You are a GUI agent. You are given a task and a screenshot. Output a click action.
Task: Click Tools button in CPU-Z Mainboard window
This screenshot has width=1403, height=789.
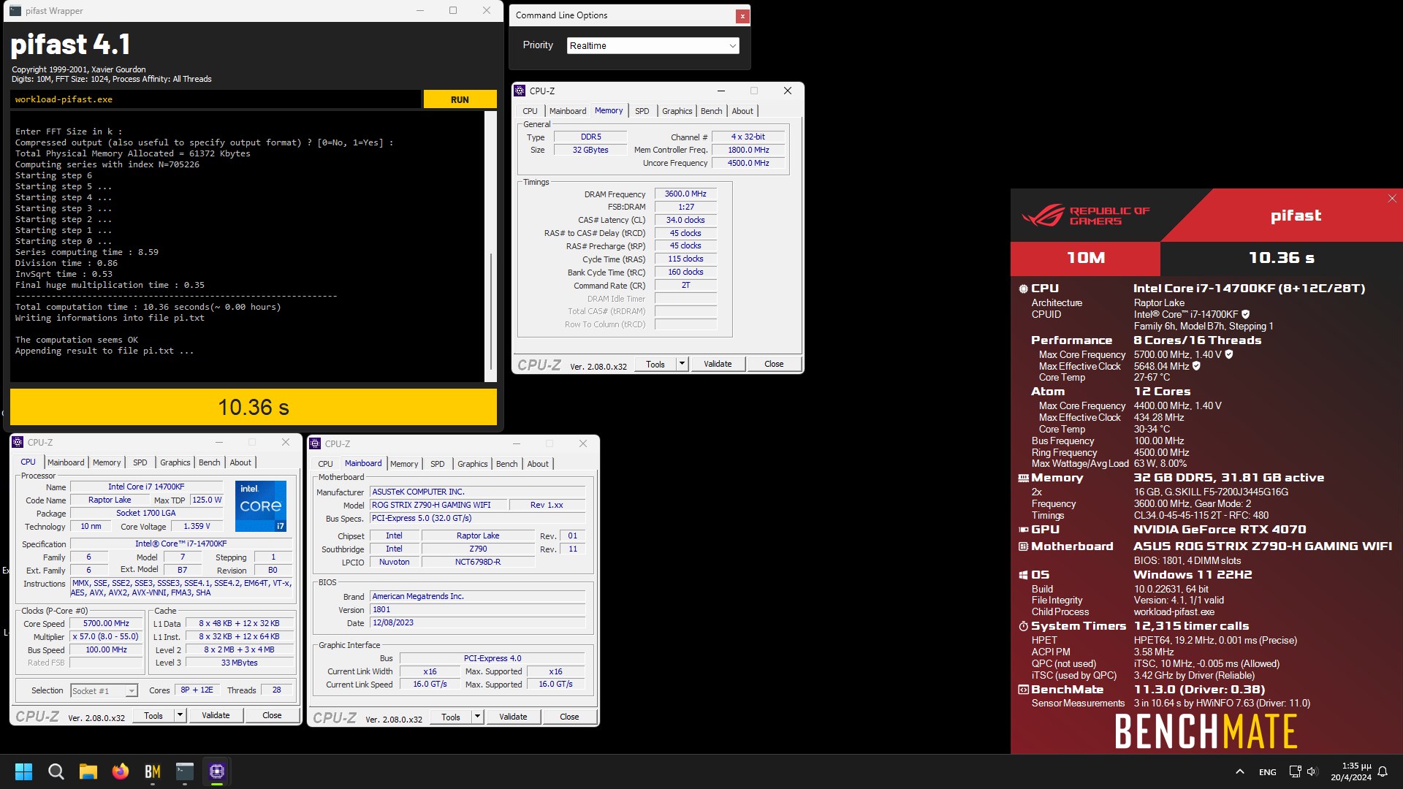coord(451,717)
